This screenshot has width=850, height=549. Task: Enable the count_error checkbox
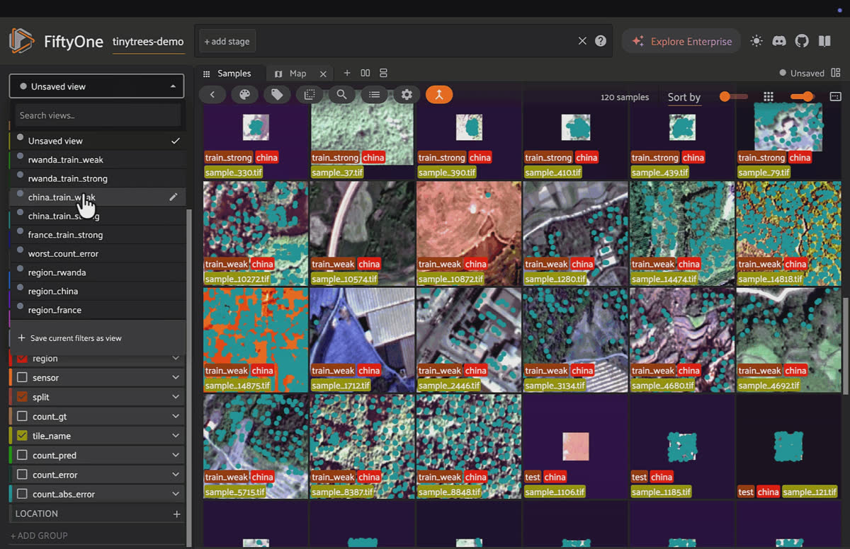tap(22, 475)
